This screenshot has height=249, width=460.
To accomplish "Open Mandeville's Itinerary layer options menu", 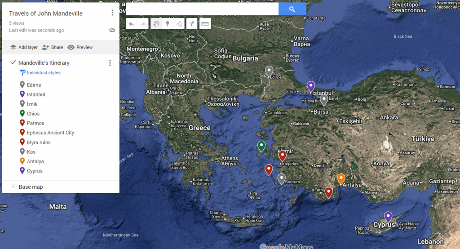I will click(x=110, y=63).
